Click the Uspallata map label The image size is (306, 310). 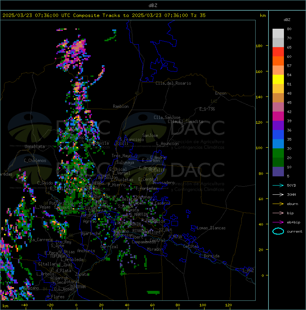35,147
